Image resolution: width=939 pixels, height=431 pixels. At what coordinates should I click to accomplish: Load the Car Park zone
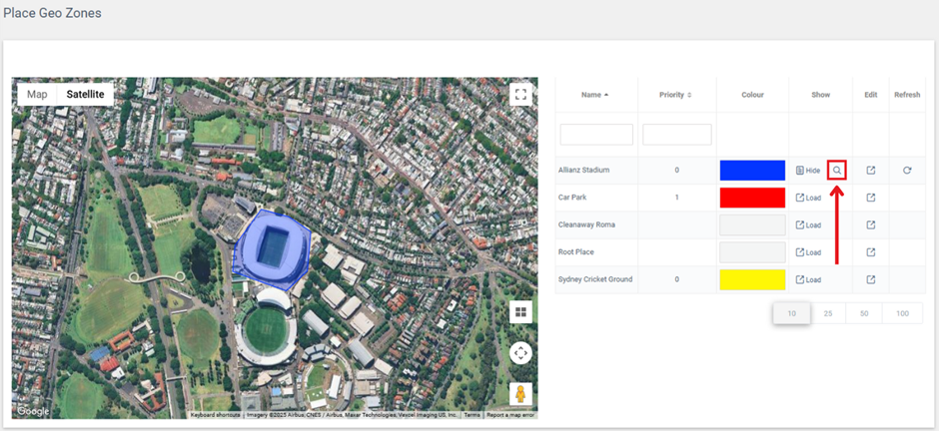click(808, 198)
